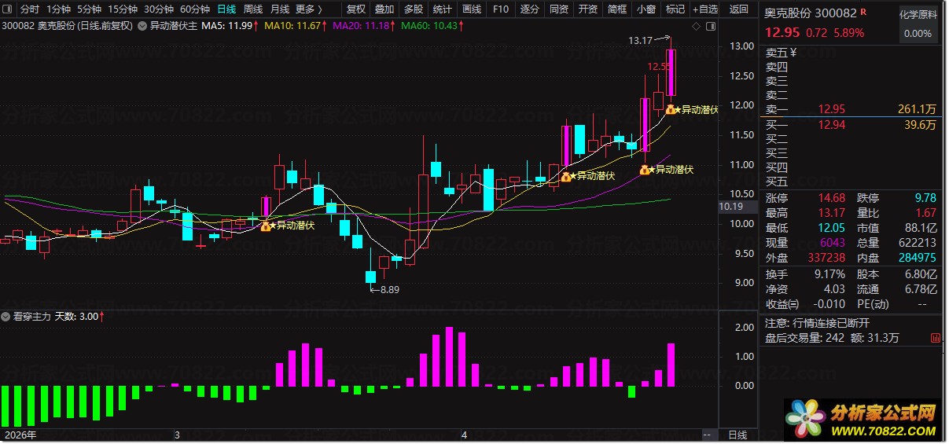Select the 1分钟 period tab

pyautogui.click(x=58, y=9)
